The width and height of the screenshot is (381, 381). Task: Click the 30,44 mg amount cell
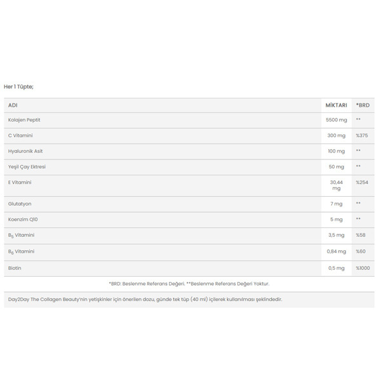tap(337, 185)
